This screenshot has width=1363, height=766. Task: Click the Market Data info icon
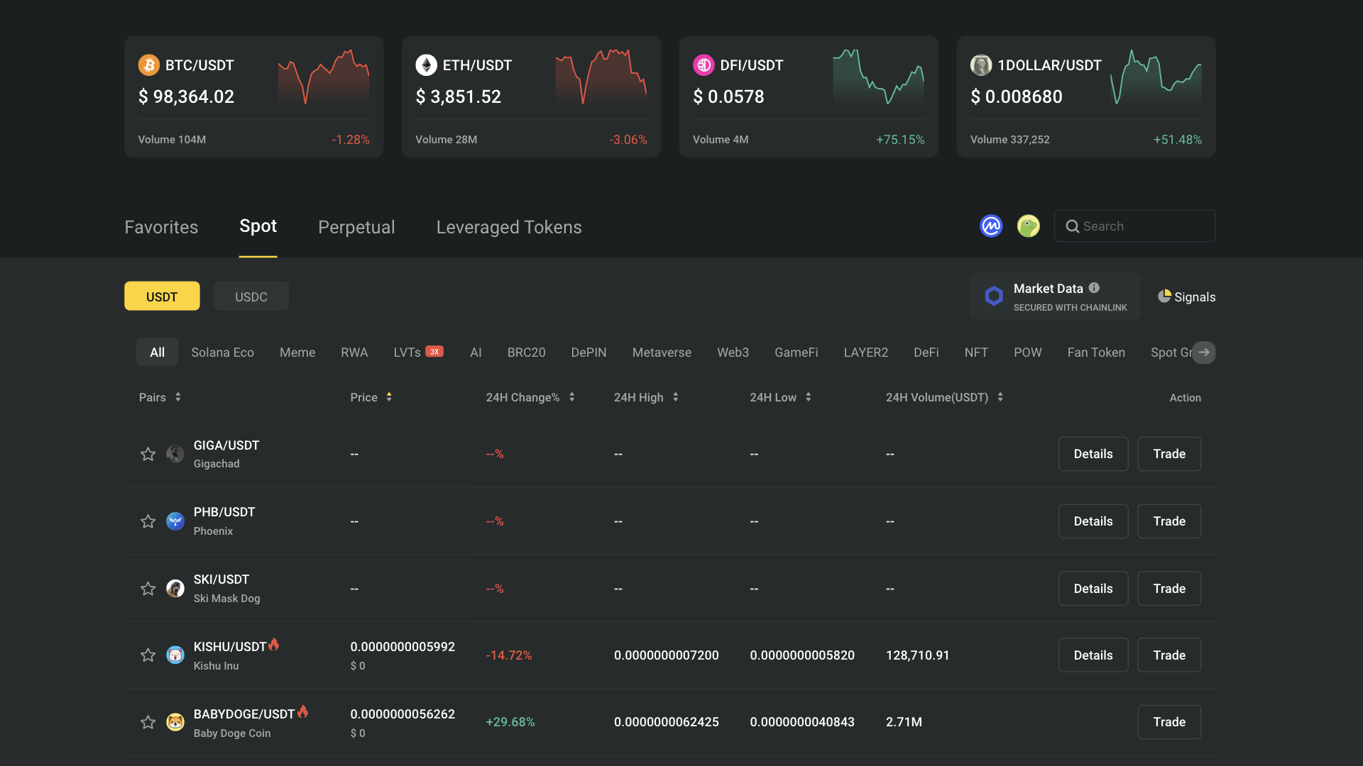pos(1094,287)
